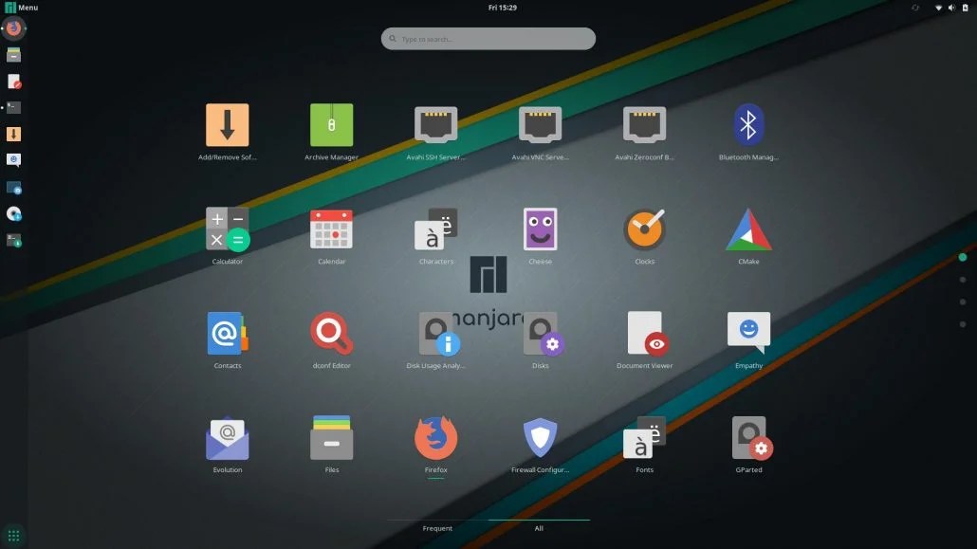Go to the third app page dot

[x=963, y=302]
